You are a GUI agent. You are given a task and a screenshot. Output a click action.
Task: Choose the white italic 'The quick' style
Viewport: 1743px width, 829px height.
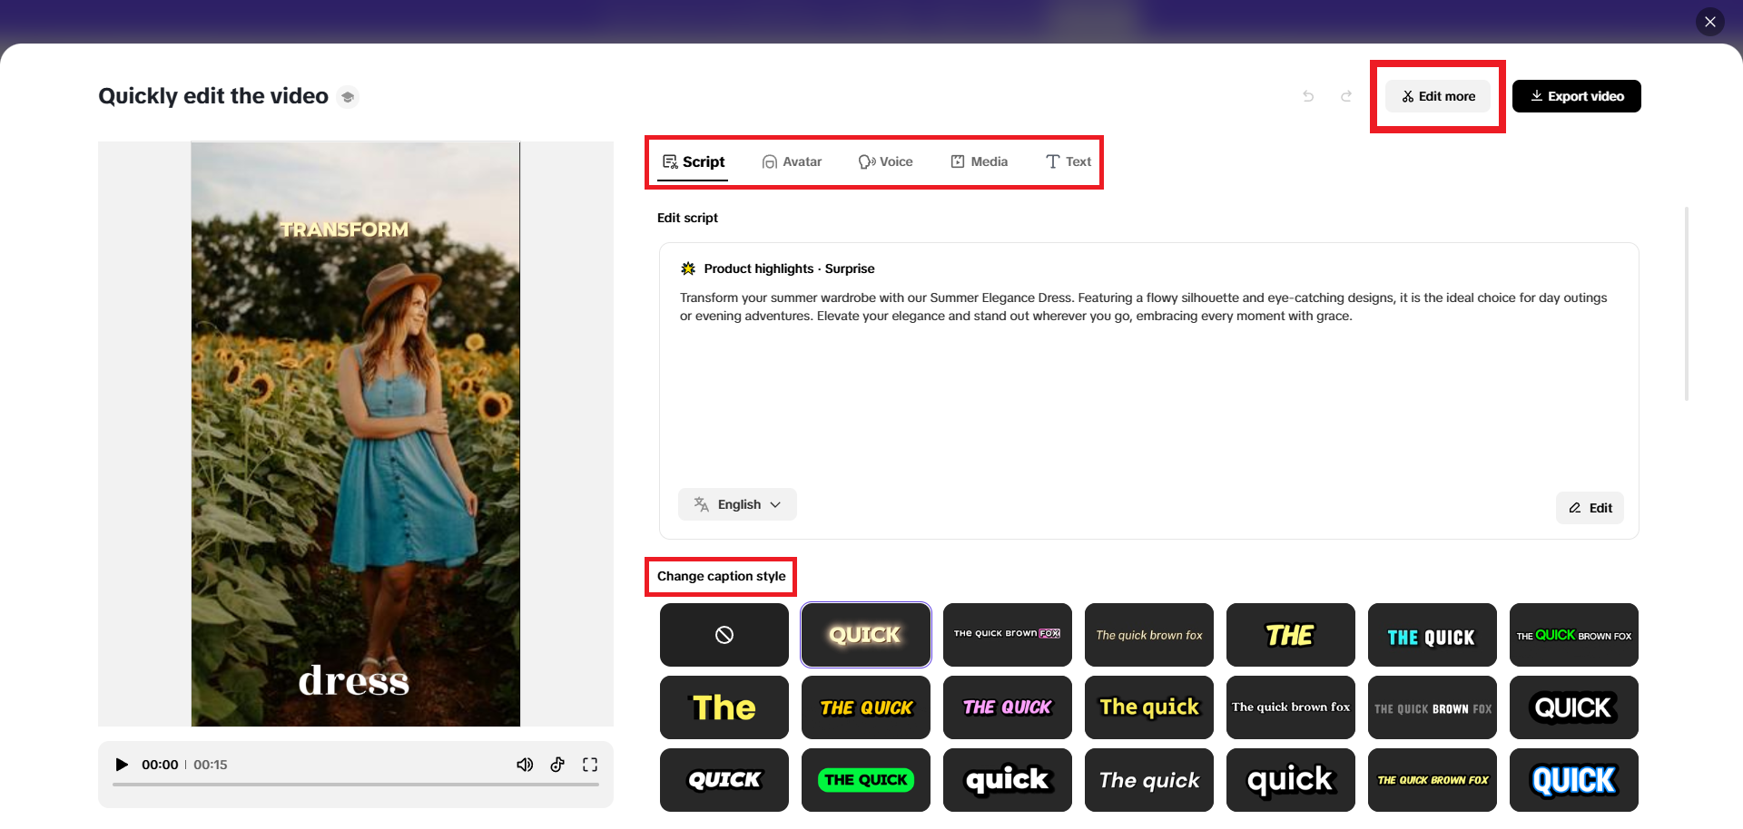pos(1149,780)
